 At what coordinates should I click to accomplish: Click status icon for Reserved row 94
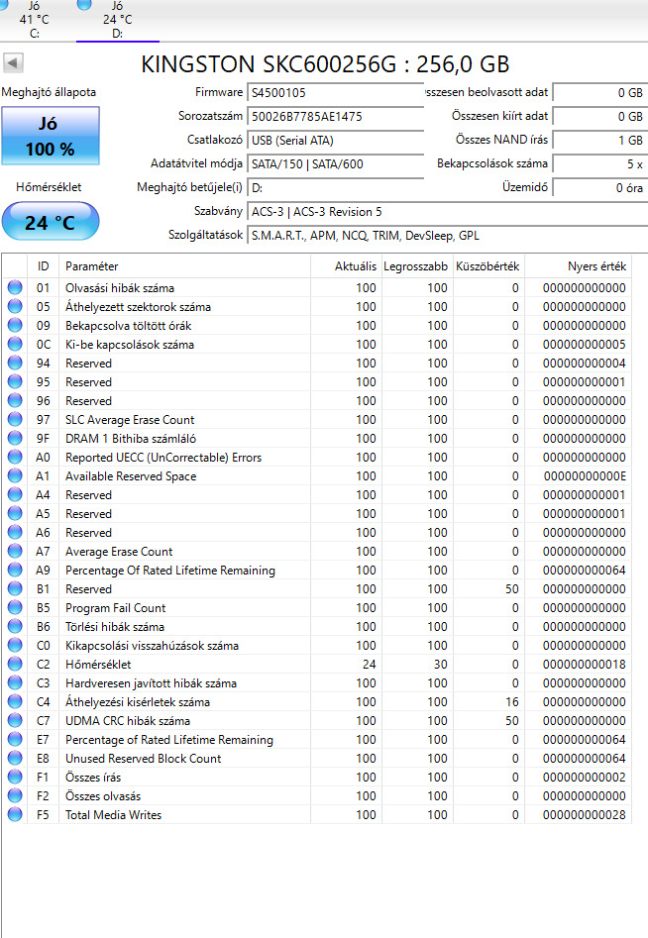tap(15, 364)
